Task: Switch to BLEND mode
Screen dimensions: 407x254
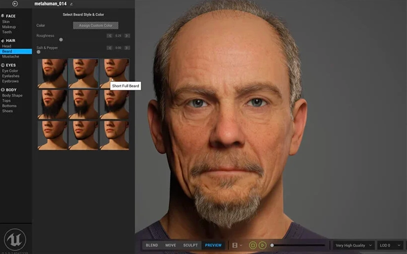Action: [x=152, y=246]
